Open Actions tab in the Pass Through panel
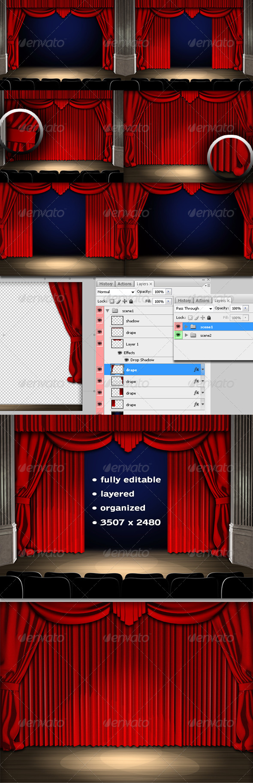Image resolution: width=253 pixels, height=783 pixels. (x=202, y=300)
